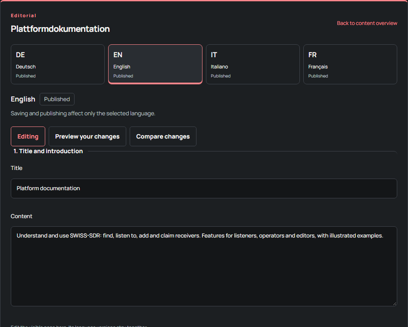Viewport: 408px width, 327px height.
Task: Click the 'English' language heading
Action: coord(23,99)
